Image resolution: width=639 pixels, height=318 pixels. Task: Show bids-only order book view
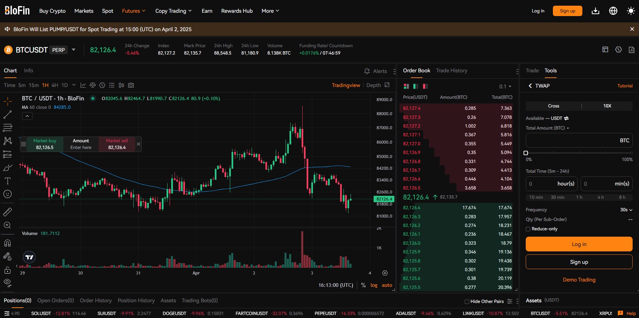tap(416, 86)
